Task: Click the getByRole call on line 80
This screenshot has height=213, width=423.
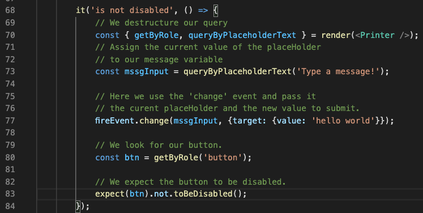Action: click(176, 157)
